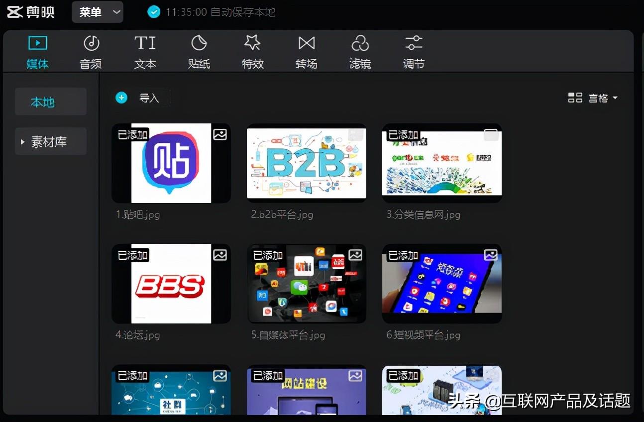The height and width of the screenshot is (422, 644).
Task: Click the file name 2.b2b平台.jpg
Action: pyautogui.click(x=282, y=215)
